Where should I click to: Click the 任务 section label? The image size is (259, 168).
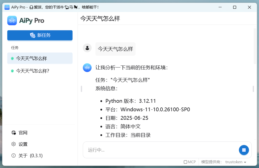[x=15, y=48]
